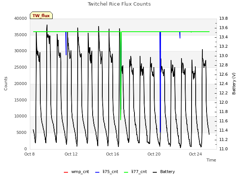Click the 20000 Counts axis label
The height and width of the screenshot is (179, 239).
21,84
